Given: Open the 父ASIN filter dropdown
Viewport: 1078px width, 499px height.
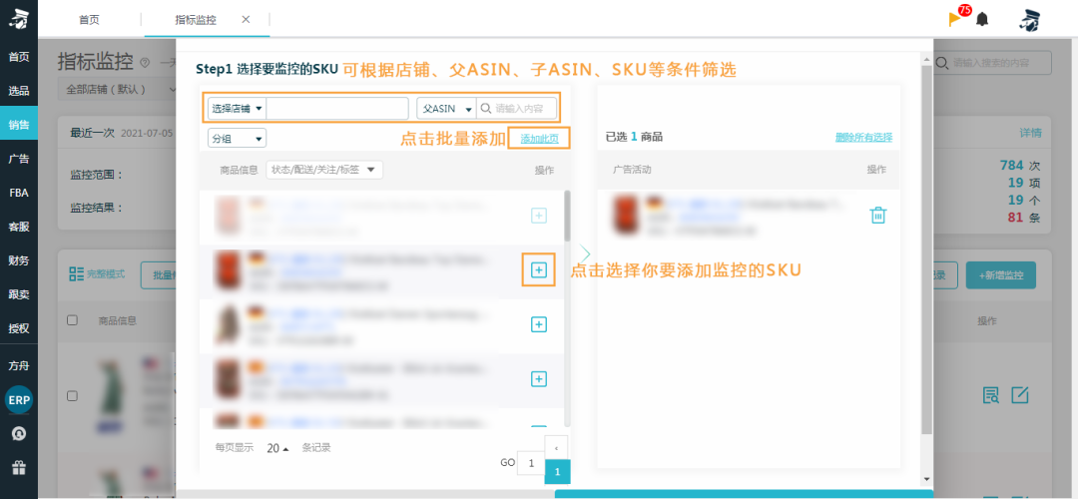Looking at the screenshot, I should (x=447, y=108).
